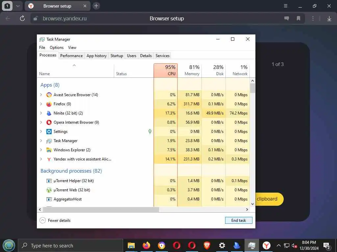Open Ninite from the taskbar

point(237,245)
